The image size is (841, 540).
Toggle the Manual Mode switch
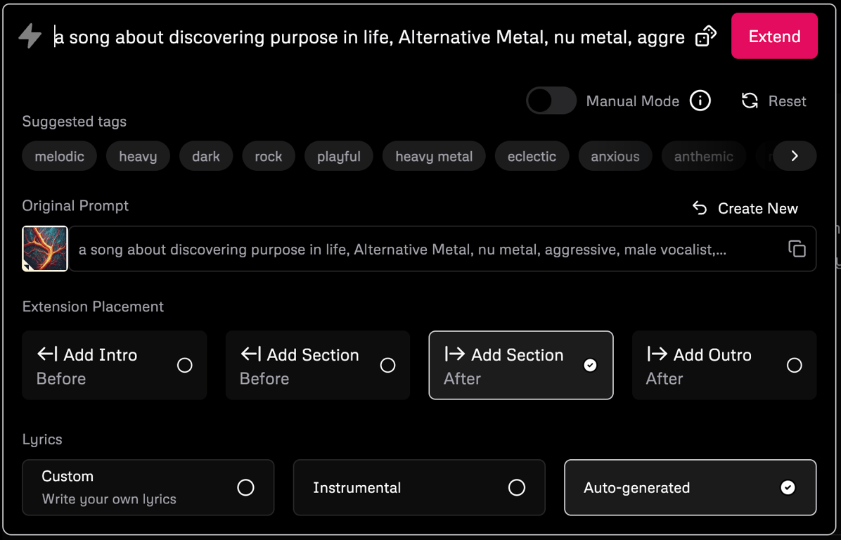(551, 101)
